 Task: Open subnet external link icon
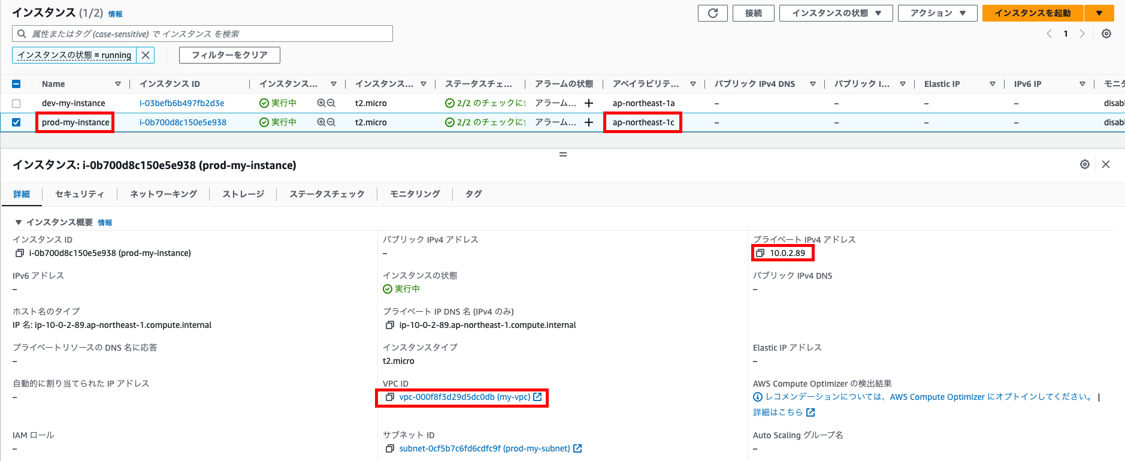(x=577, y=448)
